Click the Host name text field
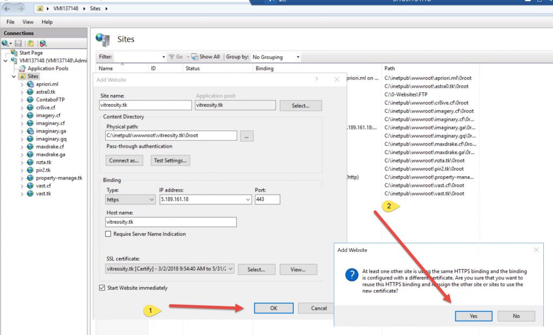553x335 pixels. pos(171,222)
